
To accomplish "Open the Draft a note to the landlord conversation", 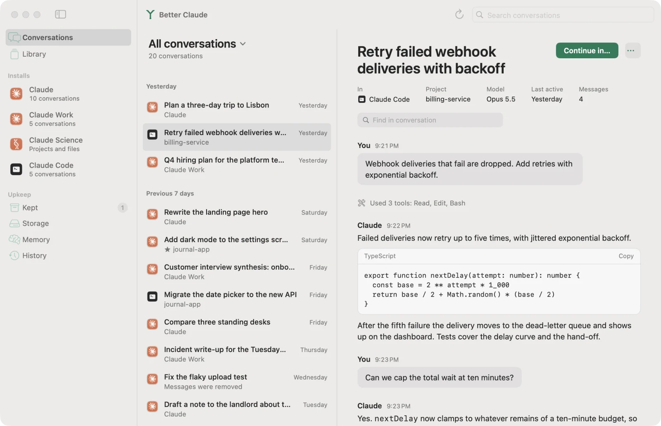I will tap(237, 409).
